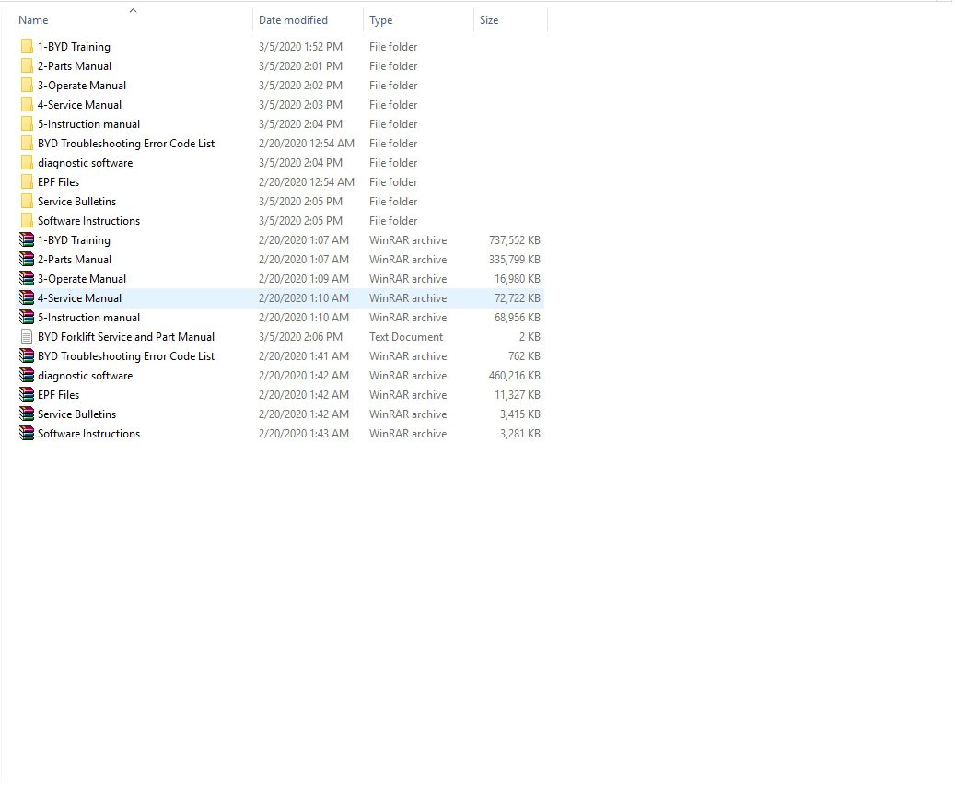The width and height of the screenshot is (955, 804).
Task: Click the BYD Troubleshooting Error Code List archive icon
Action: tap(27, 356)
